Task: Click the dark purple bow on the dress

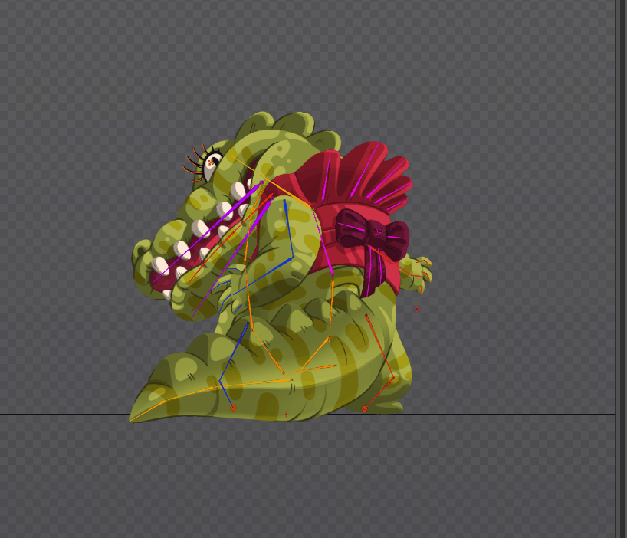Action: (373, 235)
